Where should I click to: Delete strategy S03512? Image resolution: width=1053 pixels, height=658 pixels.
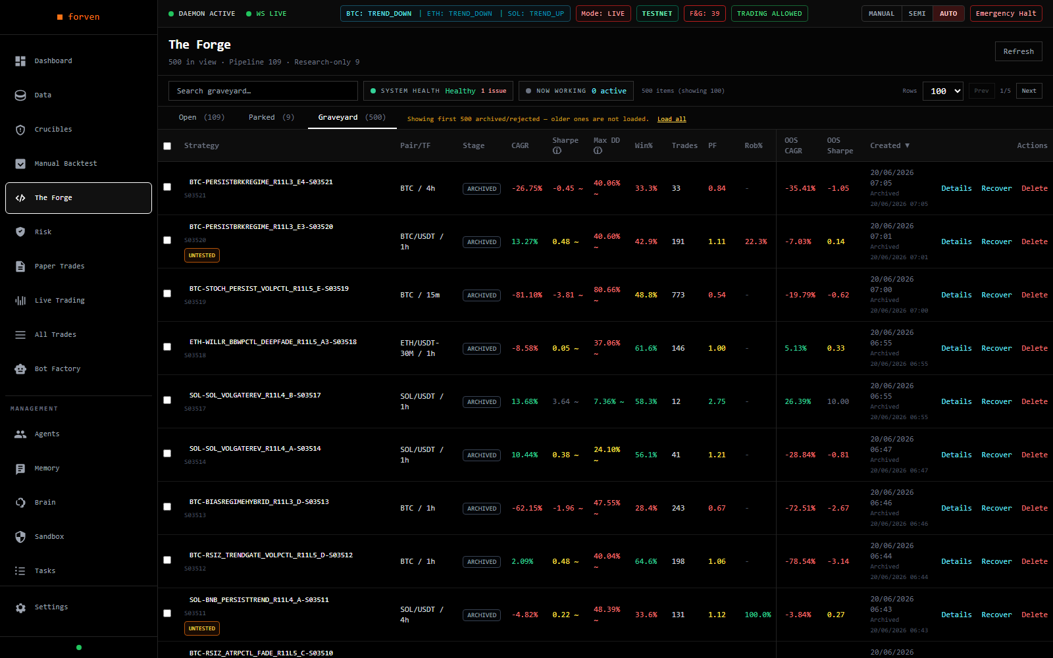click(1034, 562)
